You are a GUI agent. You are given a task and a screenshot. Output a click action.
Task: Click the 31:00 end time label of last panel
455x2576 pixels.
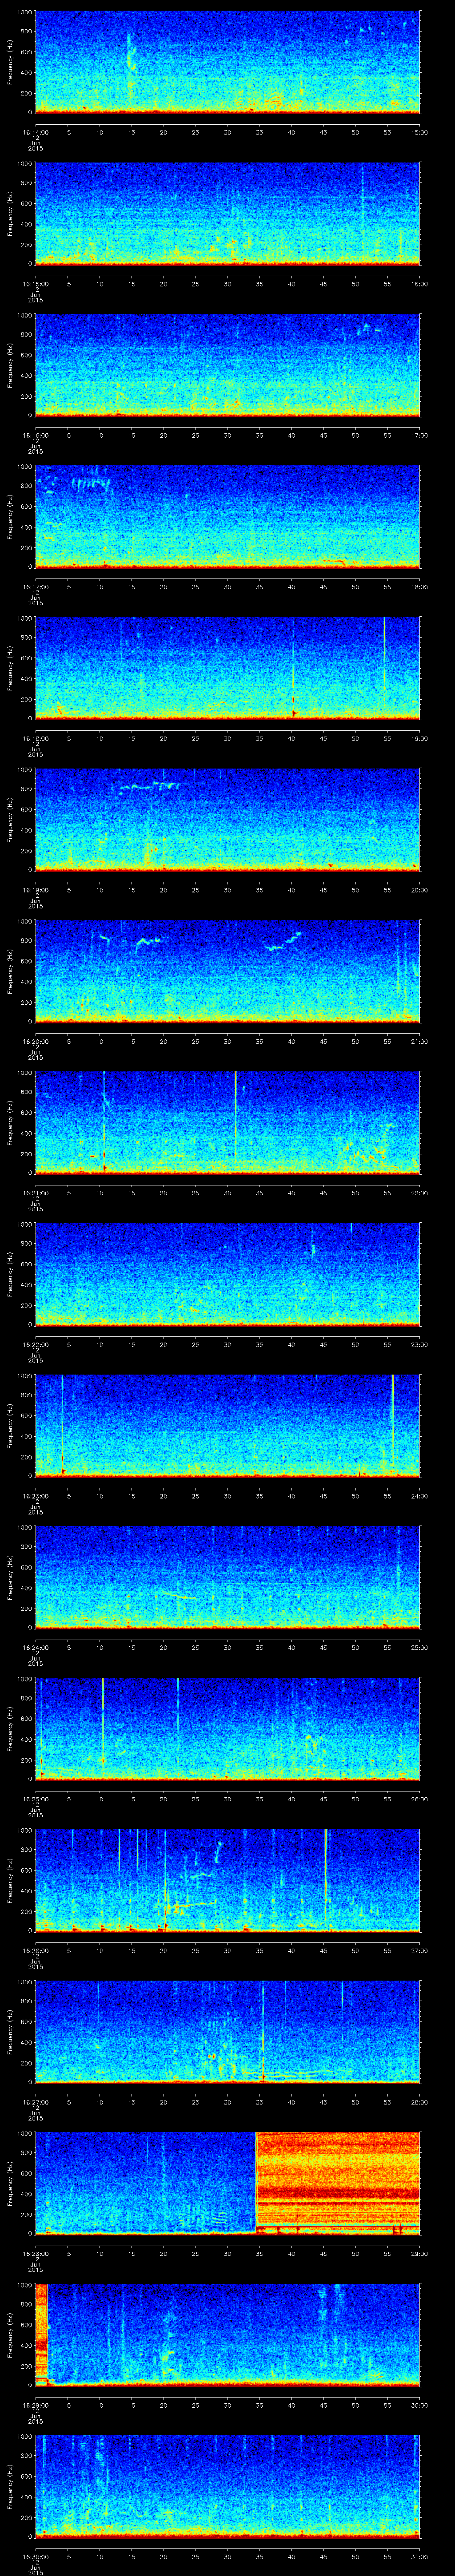(x=420, y=2556)
